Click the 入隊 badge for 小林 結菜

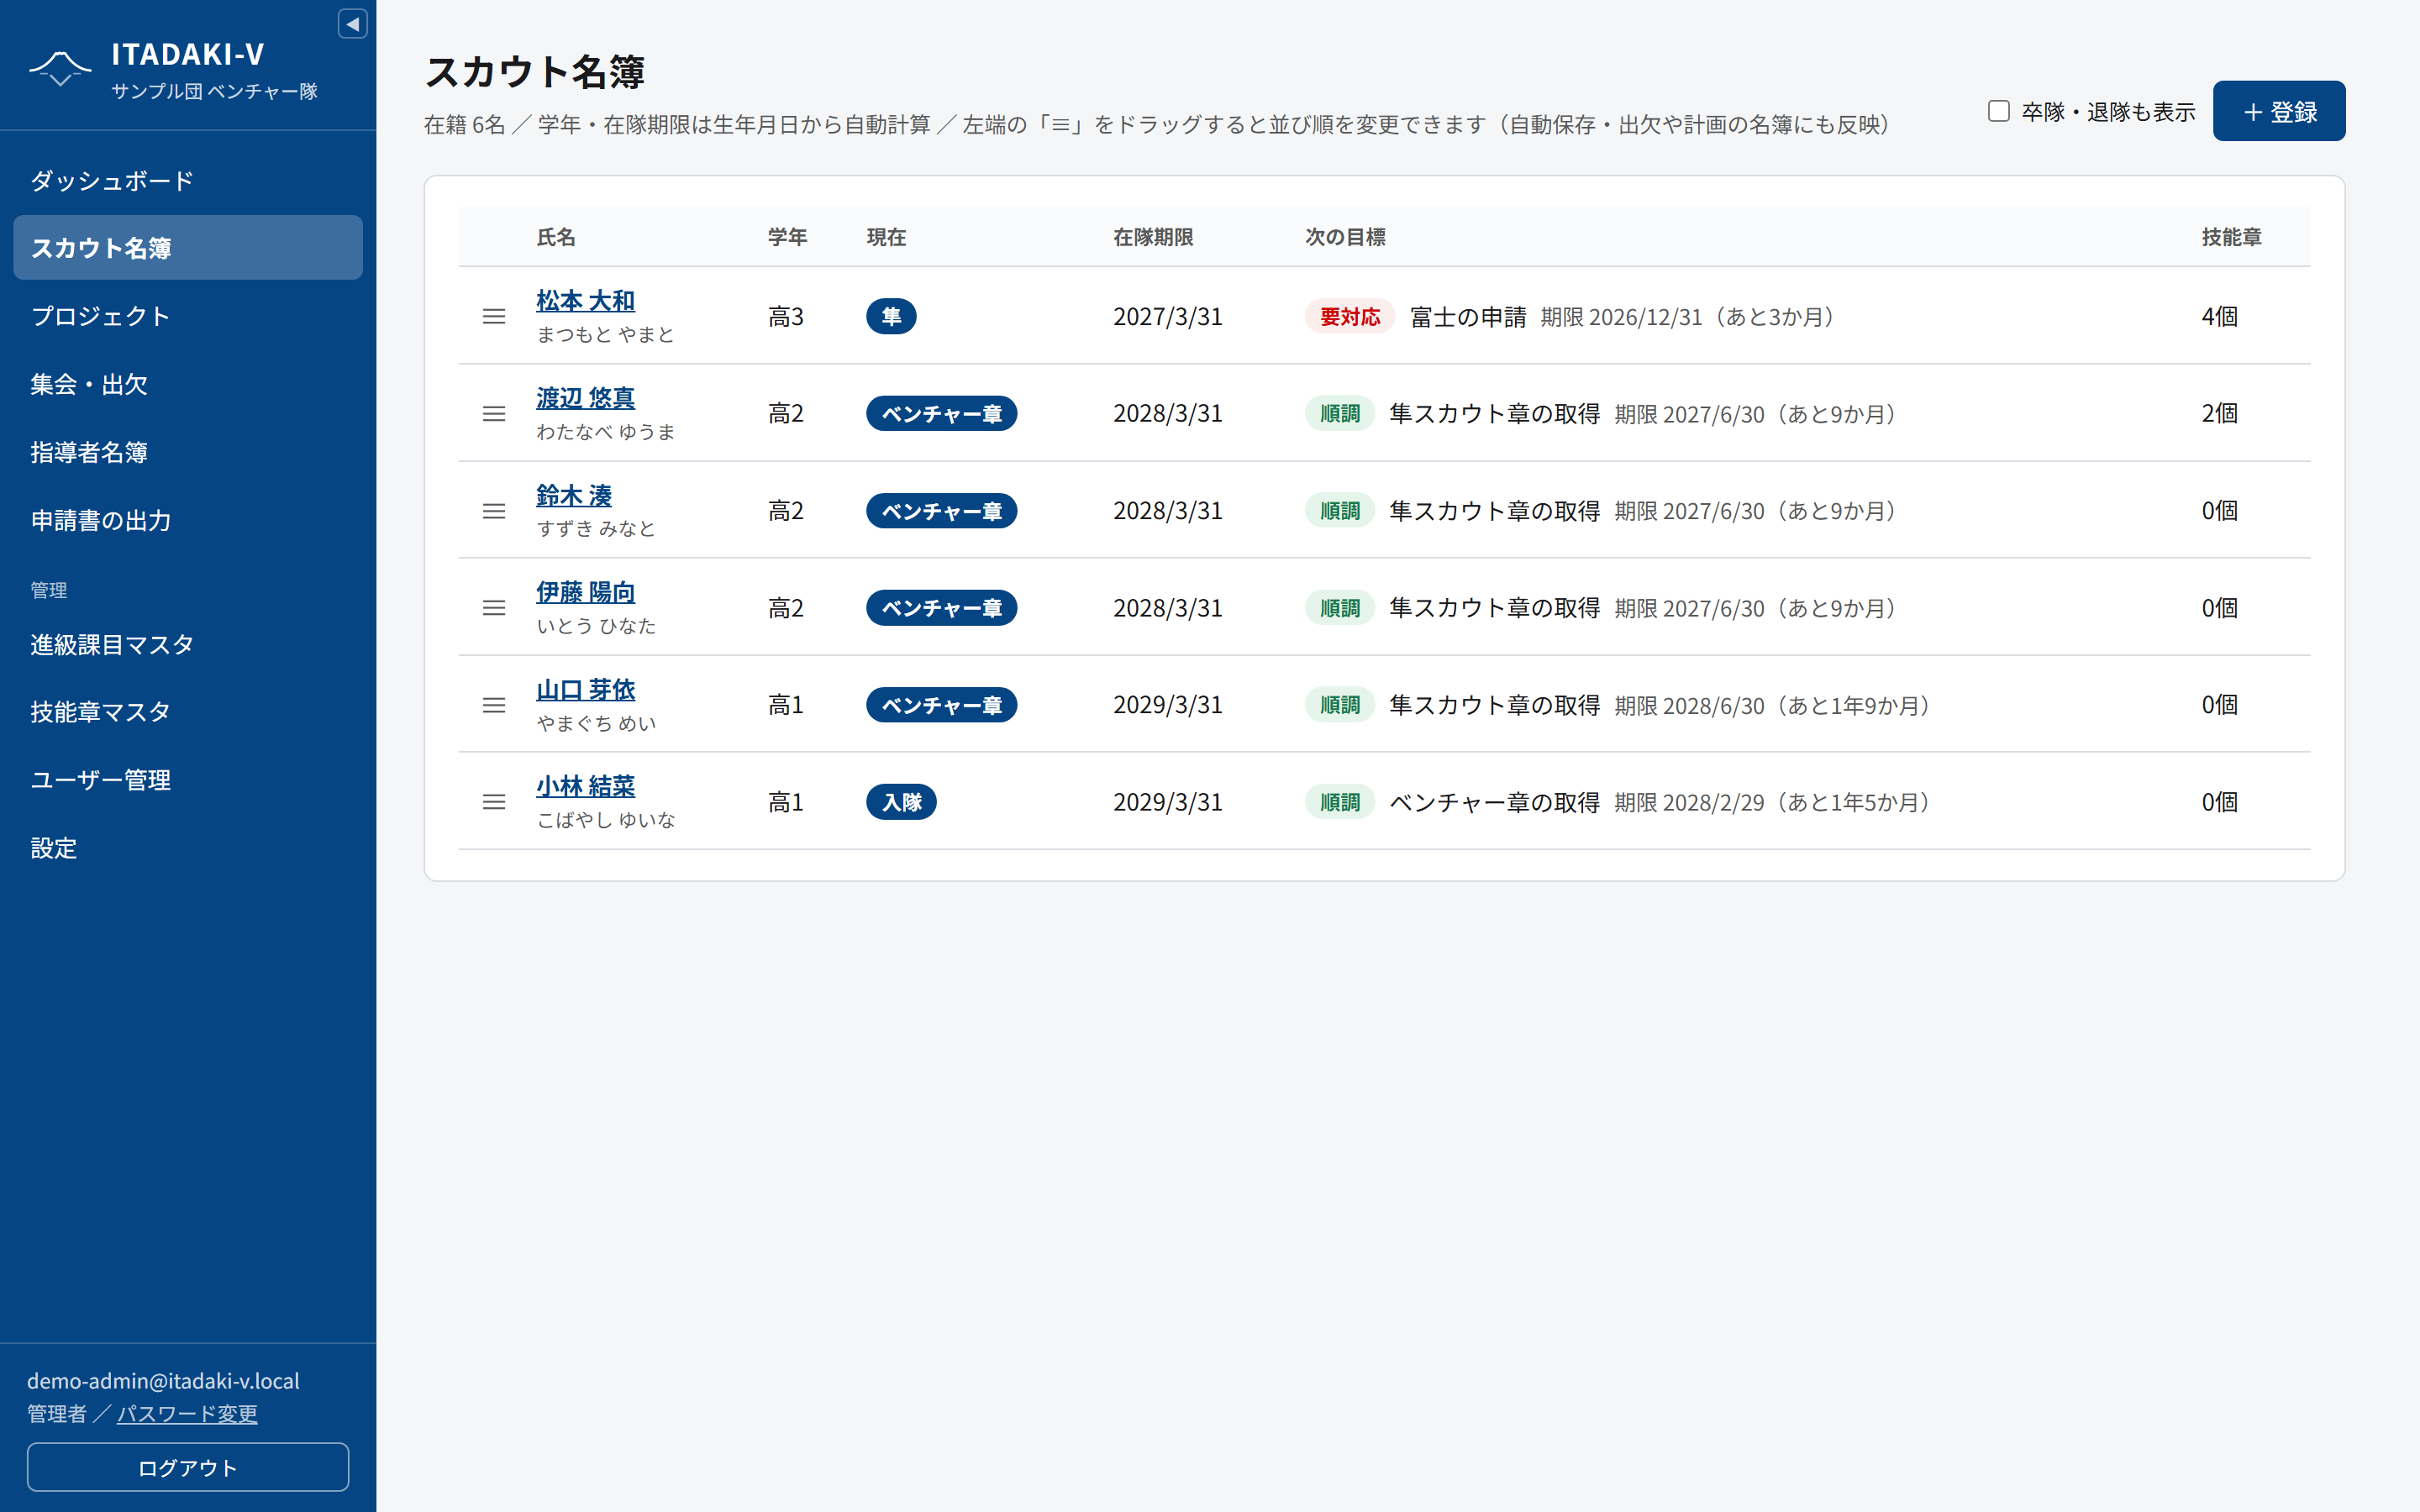click(x=901, y=802)
